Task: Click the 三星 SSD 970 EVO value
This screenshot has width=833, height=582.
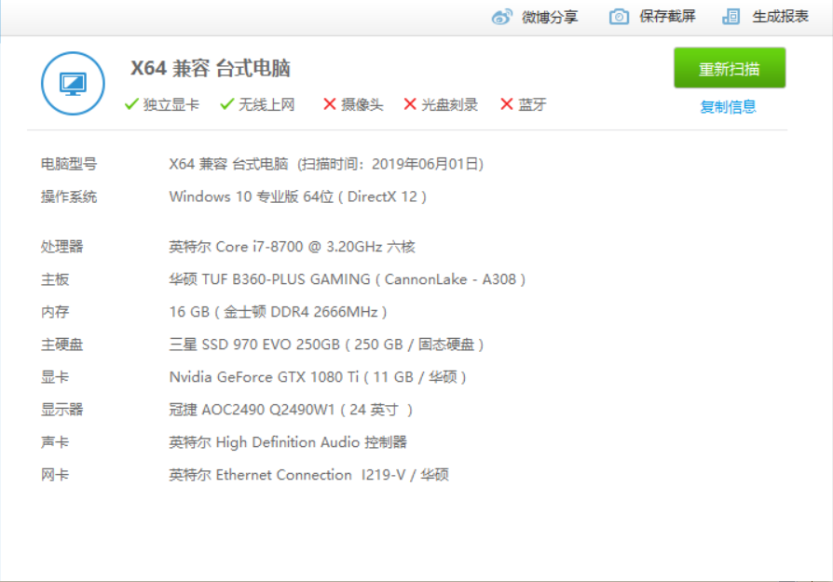Action: pos(326,345)
